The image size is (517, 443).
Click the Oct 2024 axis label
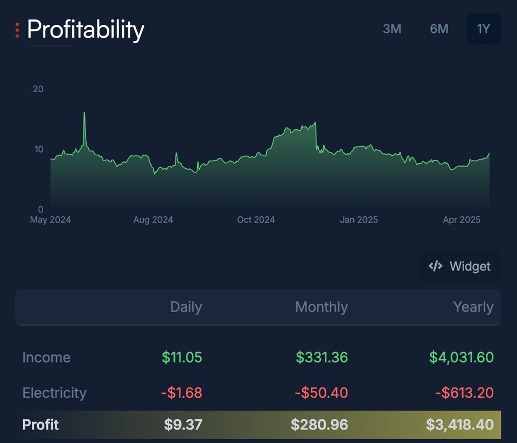[256, 220]
